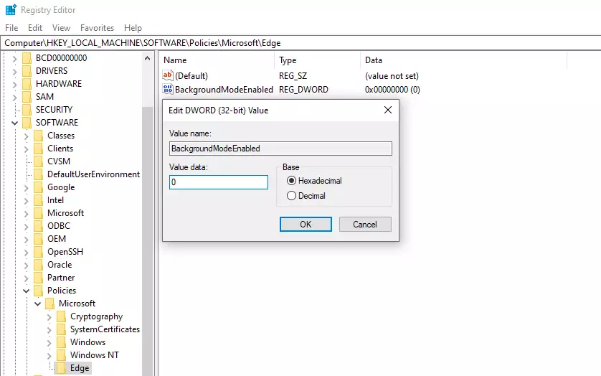
Task: Select the (Default) value name
Action: point(191,76)
